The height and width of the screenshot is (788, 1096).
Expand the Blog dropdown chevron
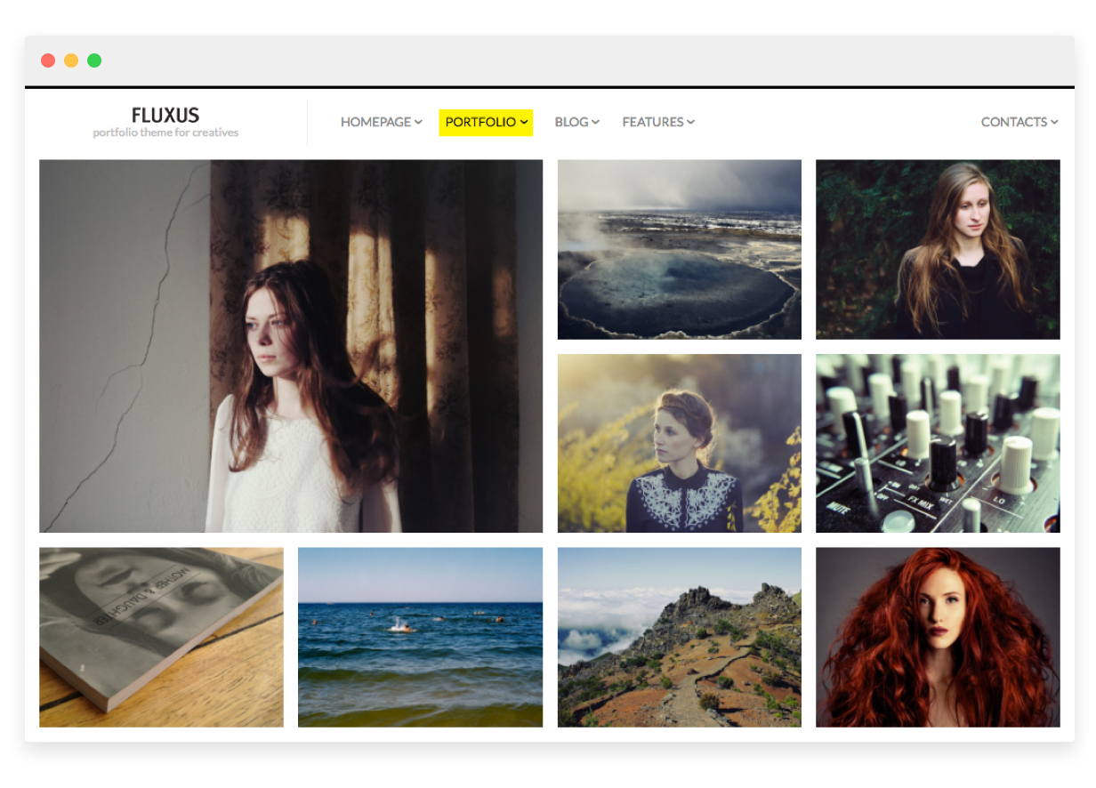click(x=596, y=122)
